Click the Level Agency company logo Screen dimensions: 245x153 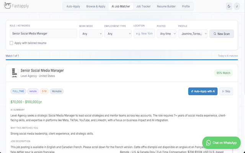click(15, 73)
